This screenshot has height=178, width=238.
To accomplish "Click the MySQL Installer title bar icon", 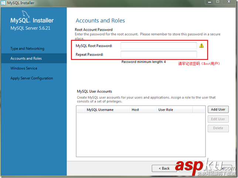I will (x=3, y=3).
